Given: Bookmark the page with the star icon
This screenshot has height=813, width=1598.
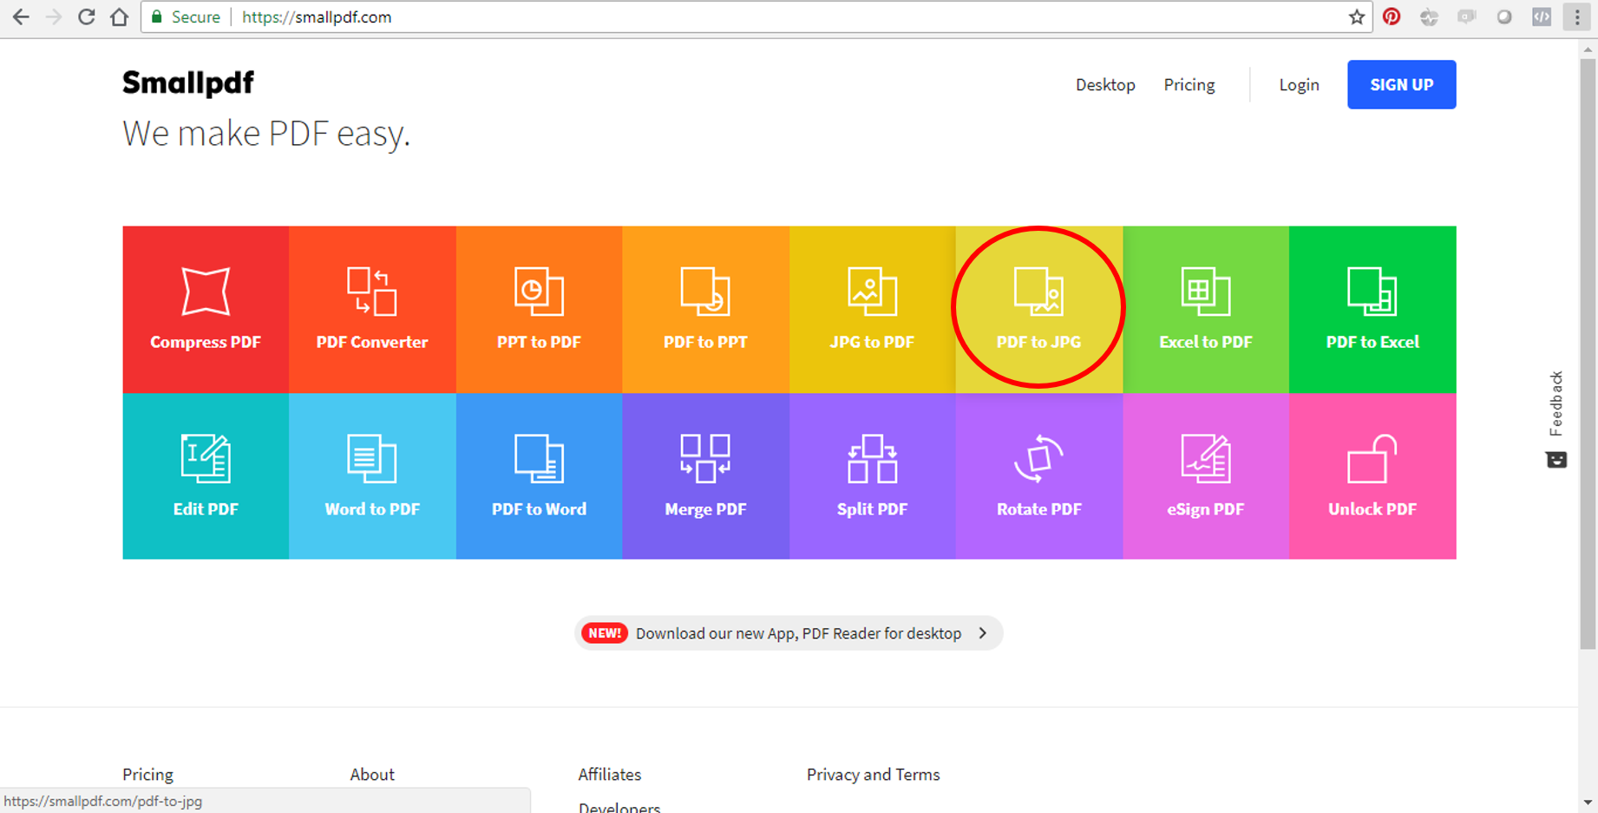Looking at the screenshot, I should [x=1357, y=16].
